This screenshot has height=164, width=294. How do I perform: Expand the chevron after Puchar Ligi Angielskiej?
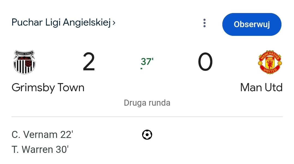click(x=114, y=23)
